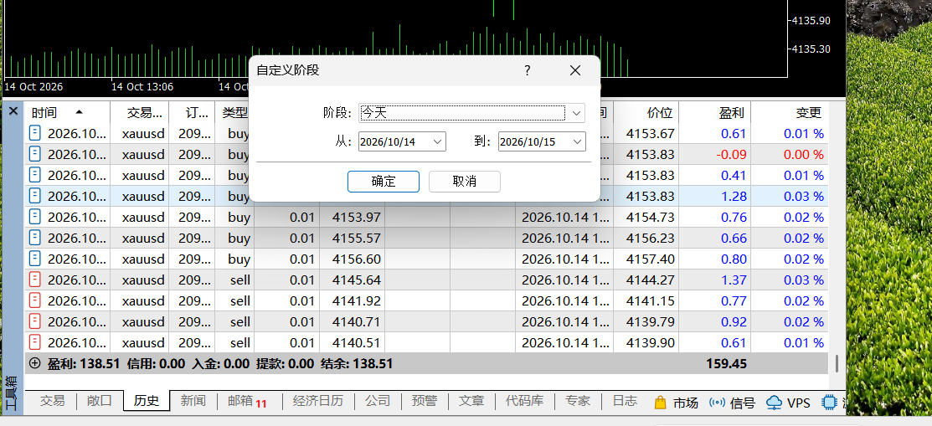Open the 到 date picker showing 2026/10/15
This screenshot has width=932, height=426.
[577, 141]
